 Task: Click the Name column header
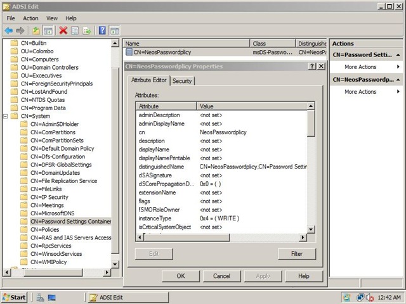point(186,44)
